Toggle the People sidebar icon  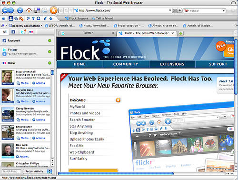(11, 19)
